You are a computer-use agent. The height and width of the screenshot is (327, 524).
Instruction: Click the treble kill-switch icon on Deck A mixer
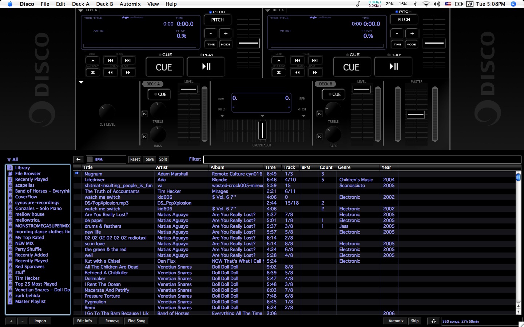[144, 113]
